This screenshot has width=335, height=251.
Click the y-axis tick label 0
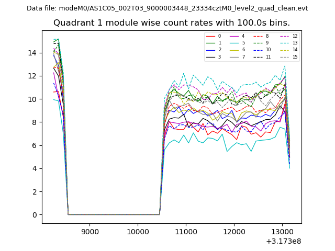click(x=35, y=215)
